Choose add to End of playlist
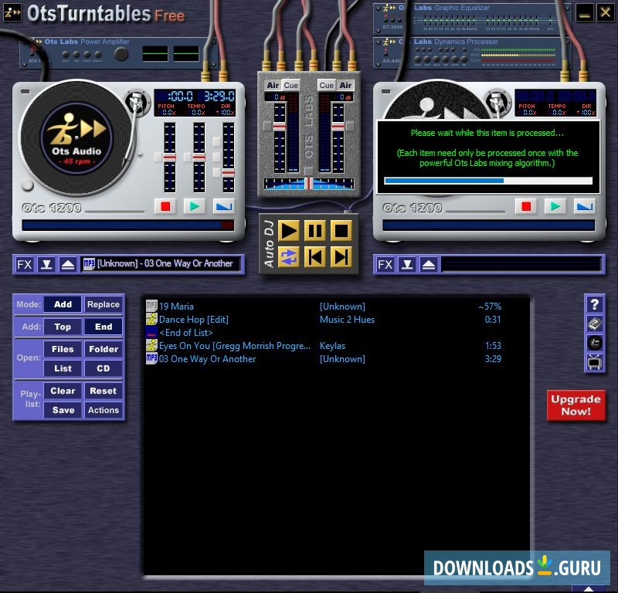 click(104, 327)
